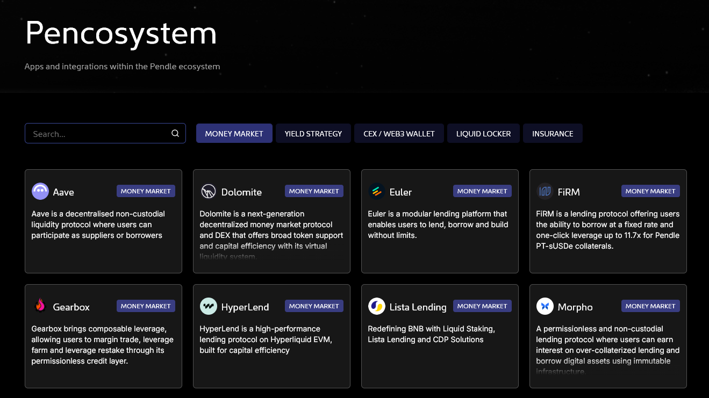Open the FiRM card title
The image size is (709, 398).
tap(569, 192)
